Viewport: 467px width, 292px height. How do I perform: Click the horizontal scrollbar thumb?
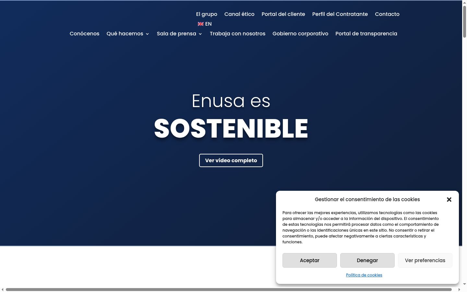point(229,289)
